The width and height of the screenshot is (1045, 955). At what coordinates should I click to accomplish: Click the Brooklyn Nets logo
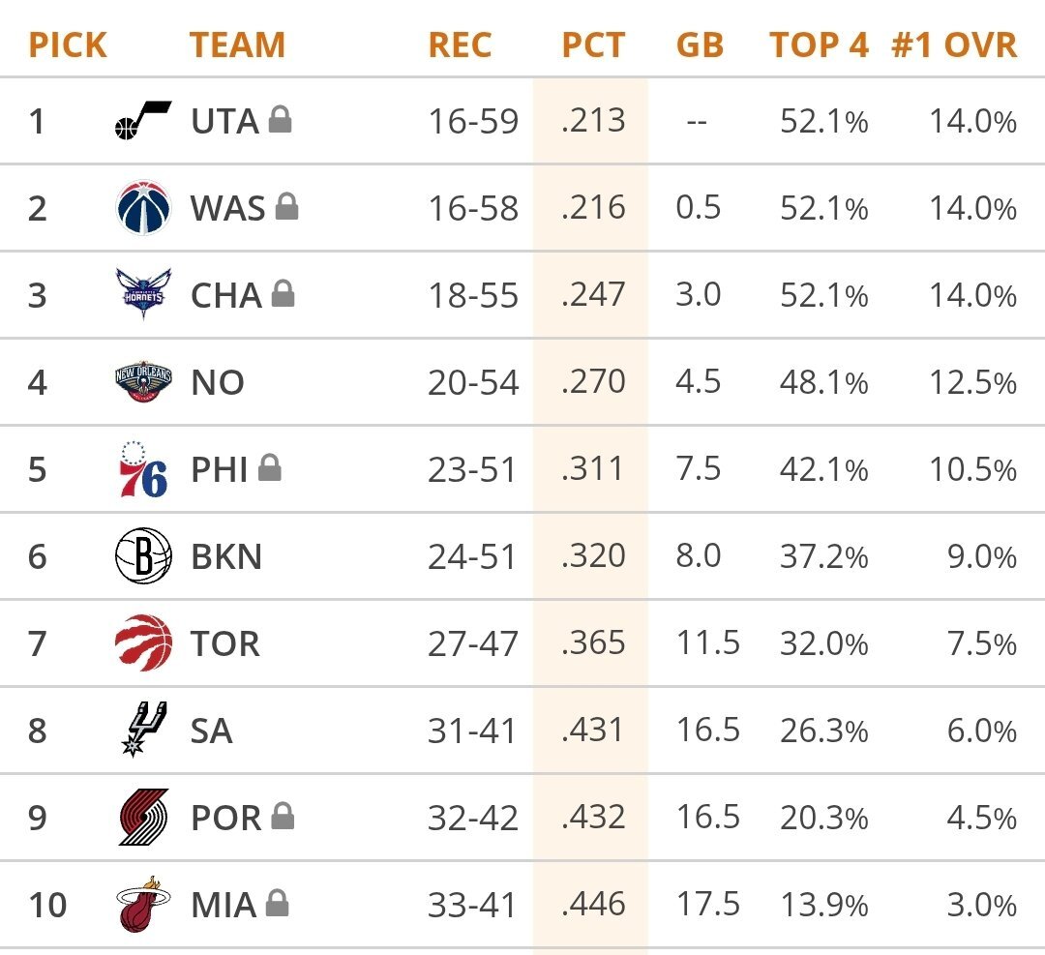tap(143, 556)
